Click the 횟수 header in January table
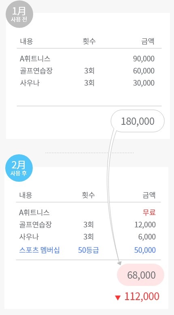The image size is (174, 315). pos(89,41)
